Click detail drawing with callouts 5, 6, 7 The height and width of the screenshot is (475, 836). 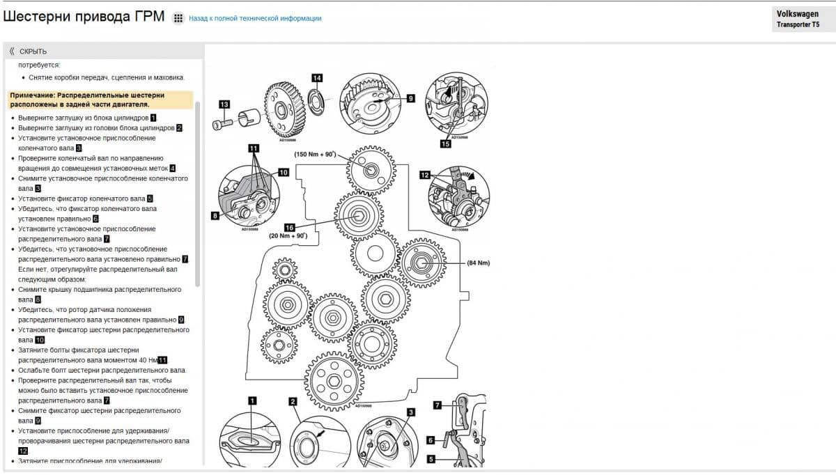pyautogui.click(x=456, y=432)
